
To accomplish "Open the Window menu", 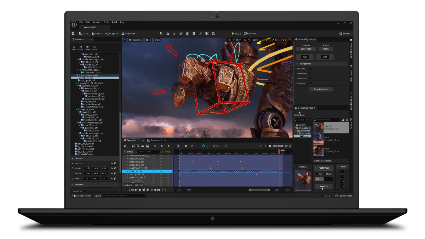I will point(97,23).
